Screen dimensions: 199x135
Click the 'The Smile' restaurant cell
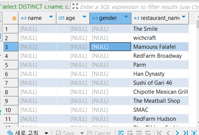pyautogui.click(x=160, y=29)
